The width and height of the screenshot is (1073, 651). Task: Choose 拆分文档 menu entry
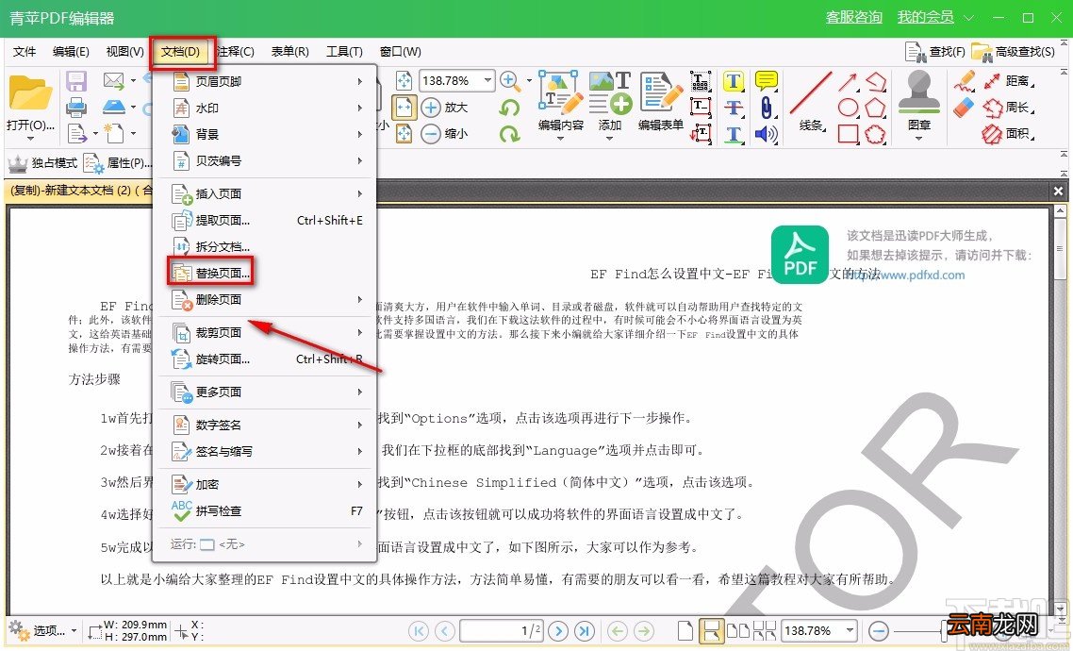(x=267, y=246)
